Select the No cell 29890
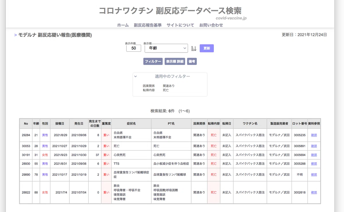The image size is (344, 212). coord(26,174)
